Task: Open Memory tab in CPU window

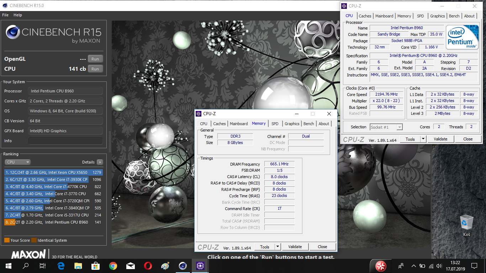Action: point(404,16)
